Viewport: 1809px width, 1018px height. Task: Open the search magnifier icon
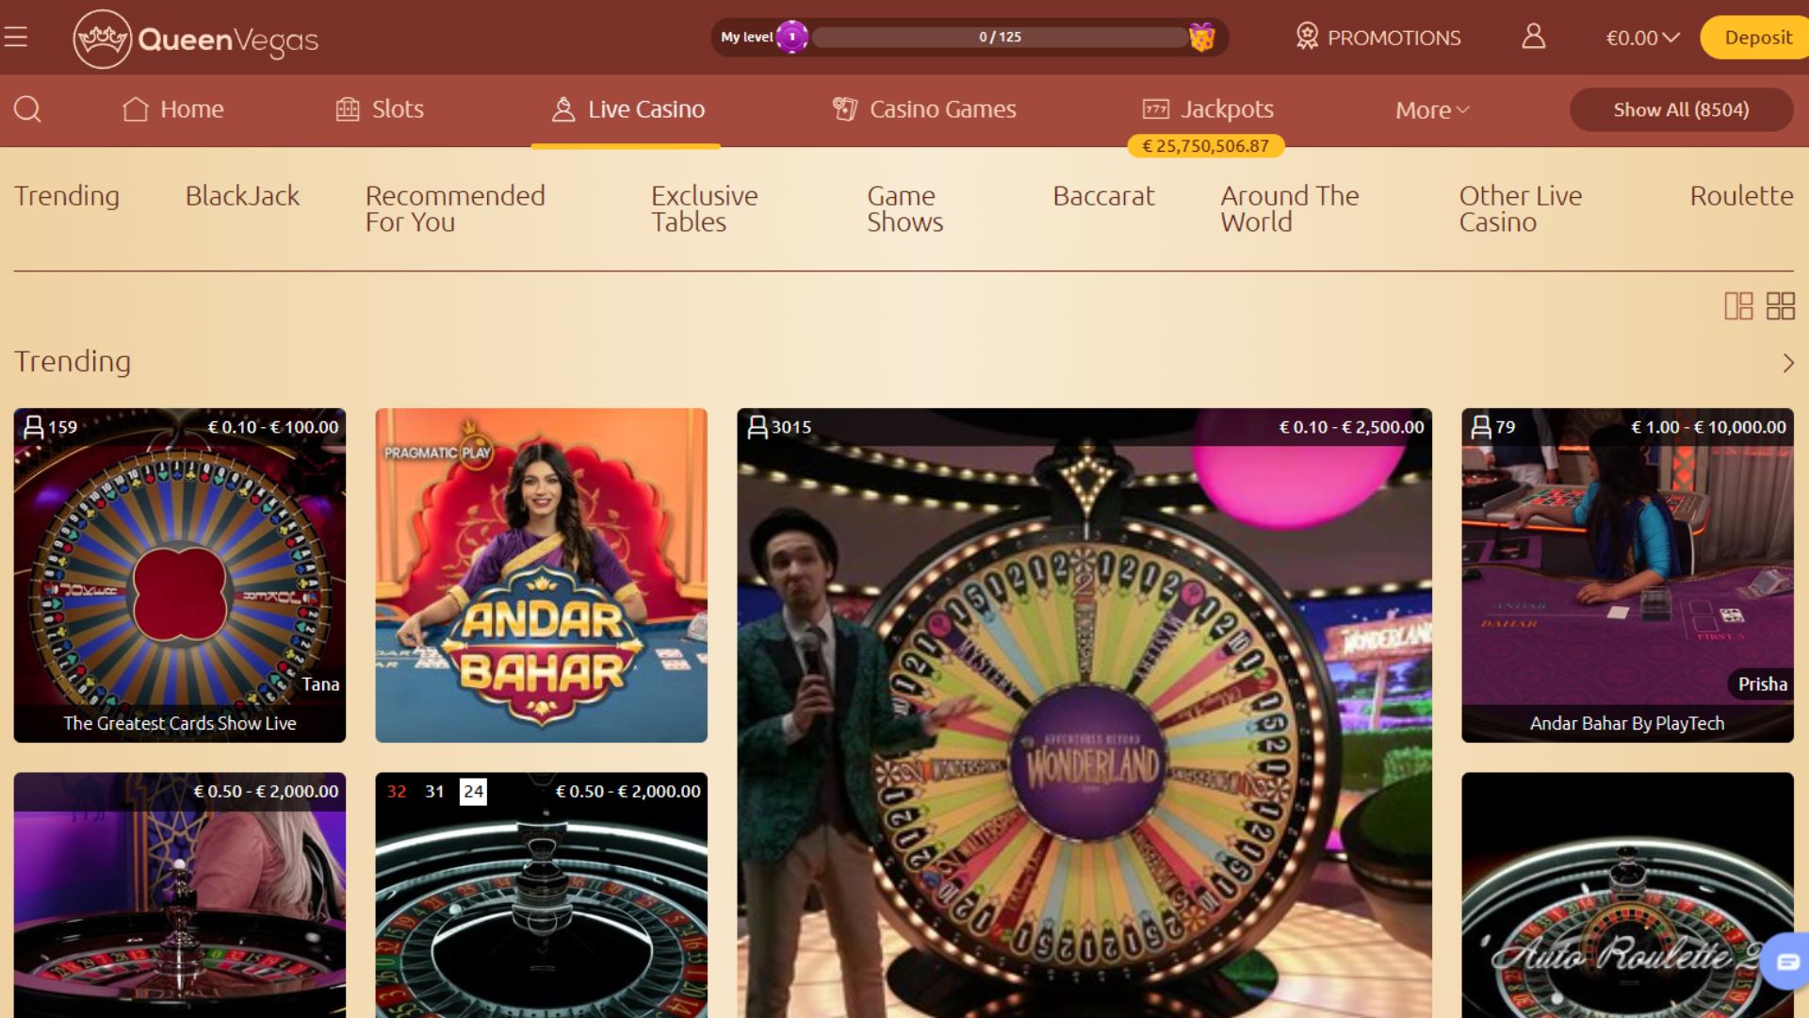pos(27,109)
